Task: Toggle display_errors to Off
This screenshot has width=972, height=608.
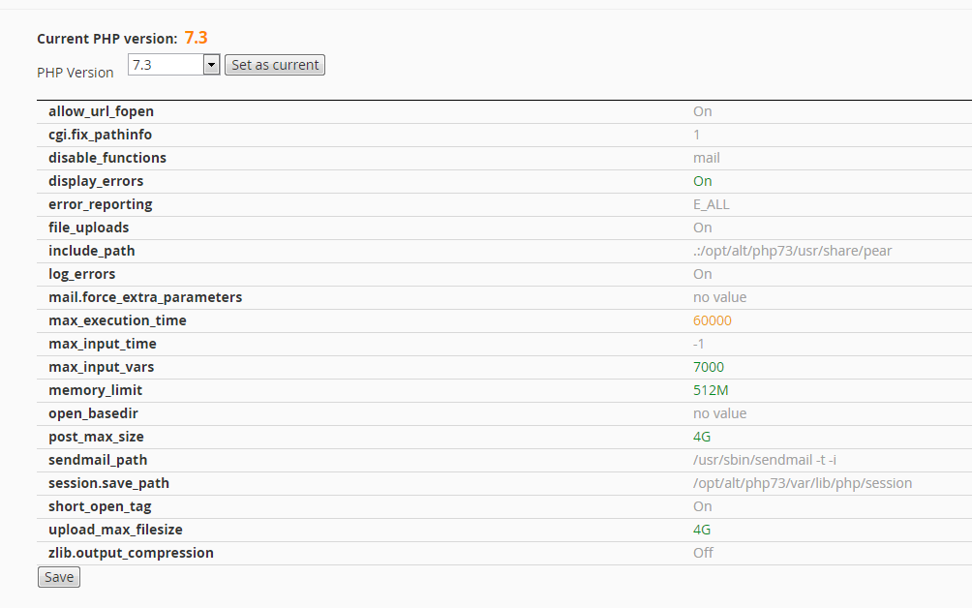Action: point(702,181)
